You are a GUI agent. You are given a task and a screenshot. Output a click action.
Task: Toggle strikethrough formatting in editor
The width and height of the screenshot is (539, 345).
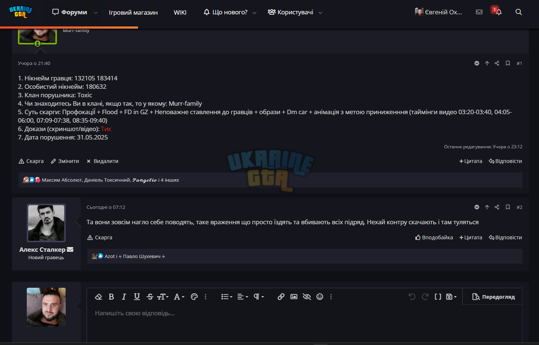coord(150,297)
